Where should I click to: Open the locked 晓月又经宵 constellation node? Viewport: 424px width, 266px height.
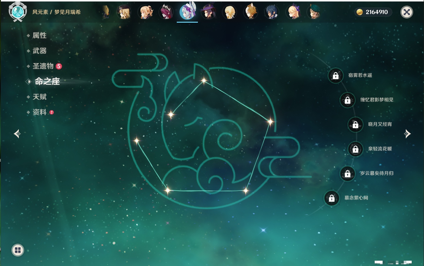point(355,124)
